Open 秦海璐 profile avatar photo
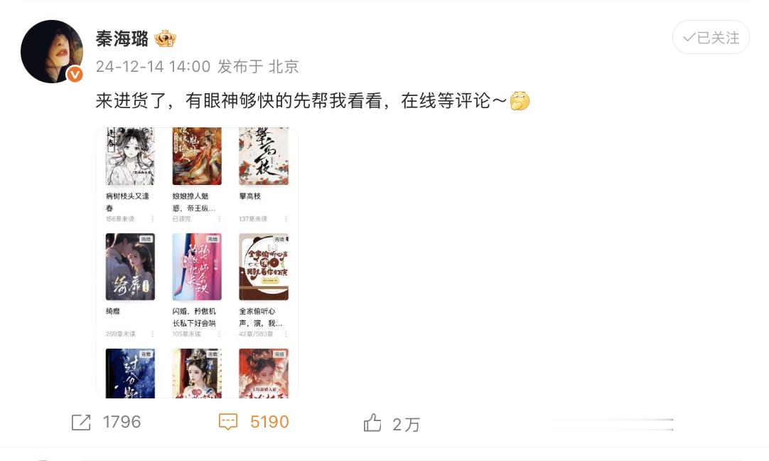Viewport: 769px width, 461px height. (52, 51)
